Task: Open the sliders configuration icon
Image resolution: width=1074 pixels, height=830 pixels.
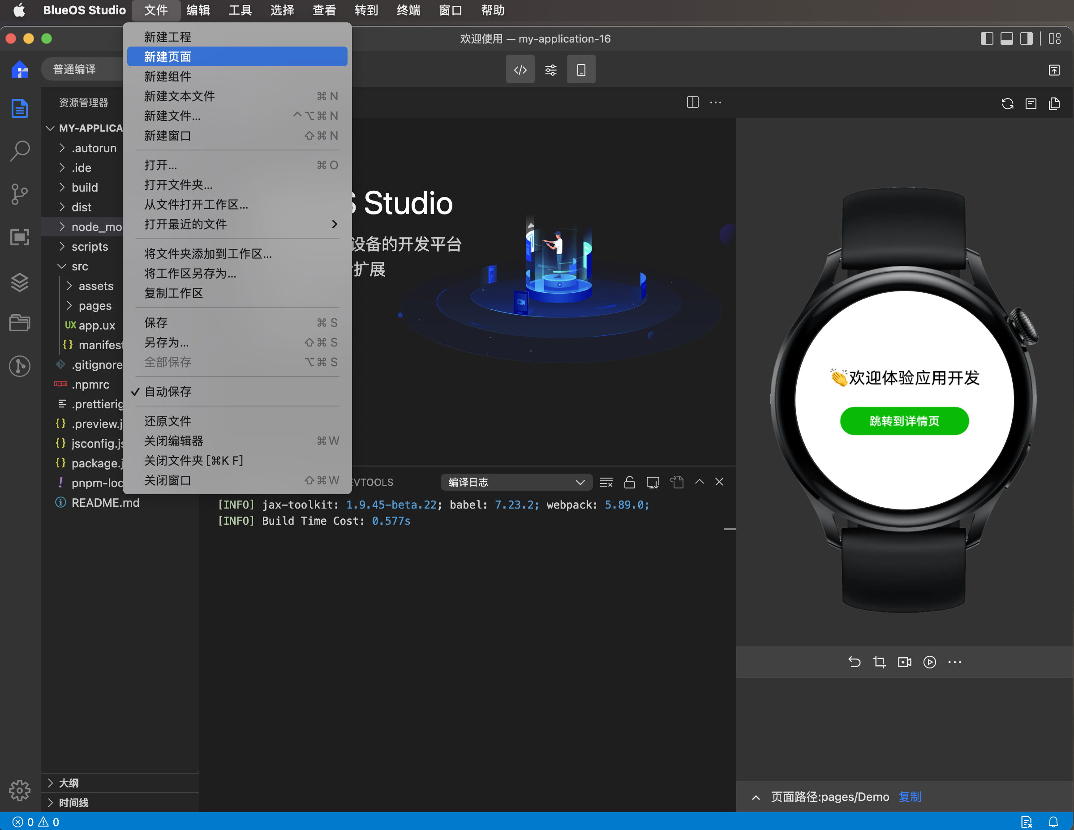Action: [551, 70]
